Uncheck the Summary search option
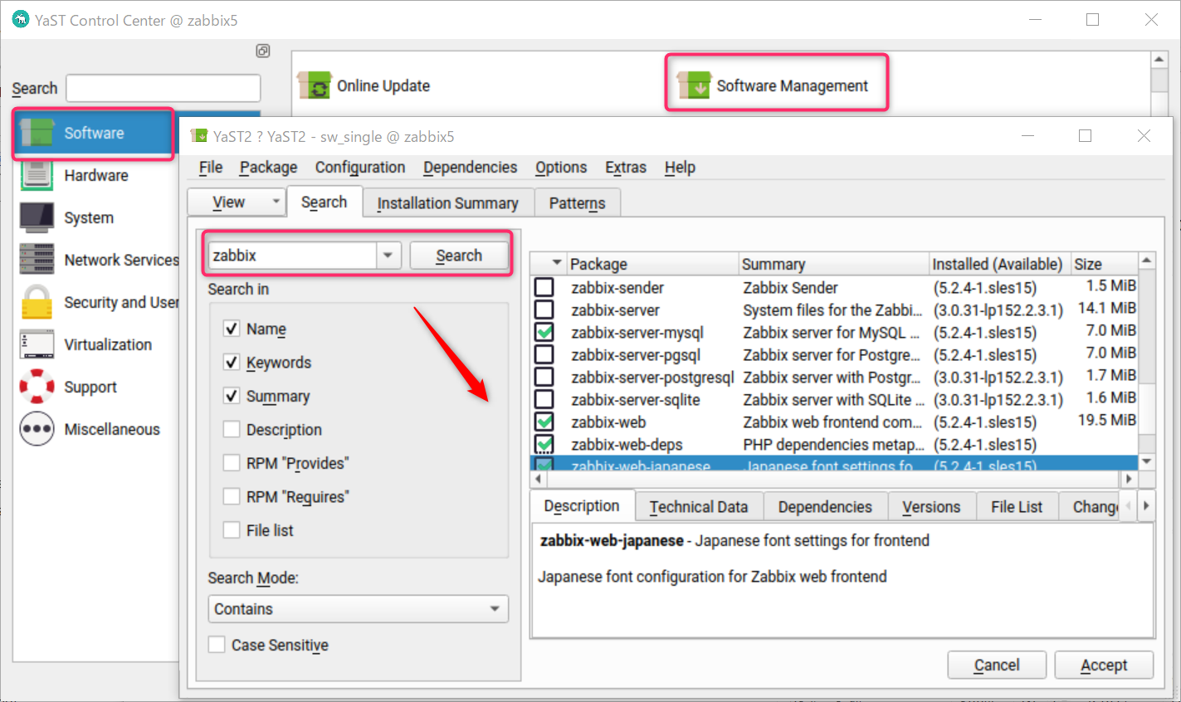 point(232,396)
